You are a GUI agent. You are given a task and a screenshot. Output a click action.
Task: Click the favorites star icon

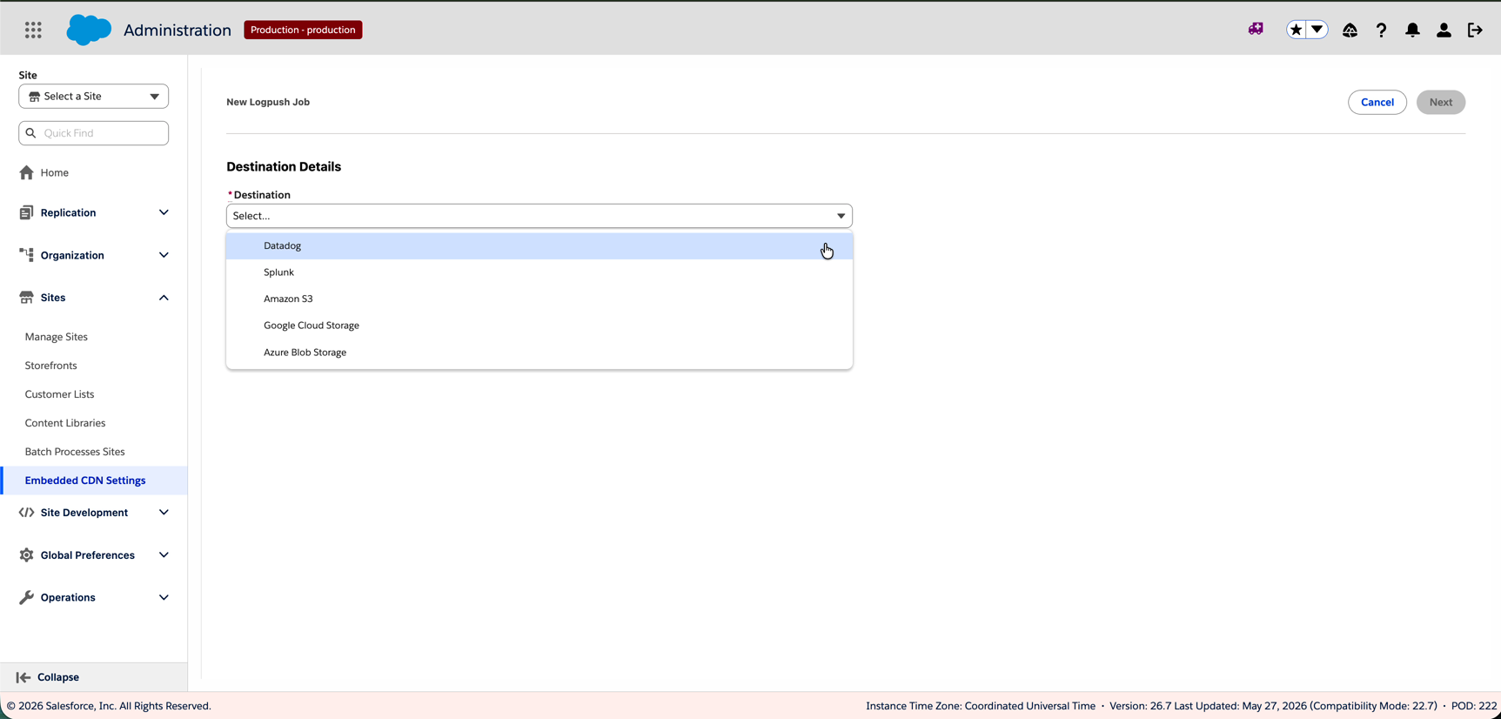tap(1297, 30)
